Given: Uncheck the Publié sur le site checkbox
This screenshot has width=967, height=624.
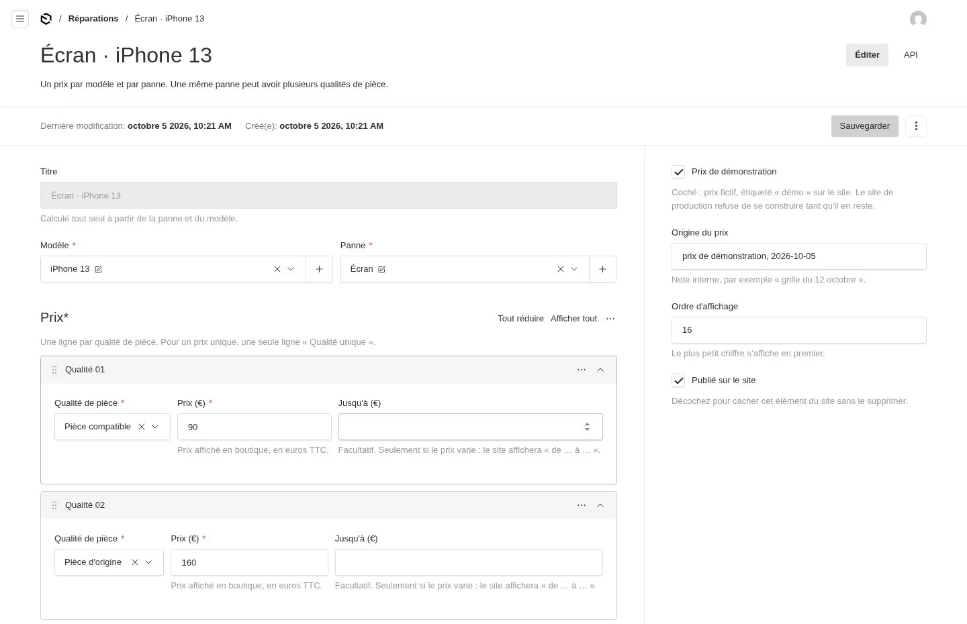Looking at the screenshot, I should pyautogui.click(x=678, y=380).
